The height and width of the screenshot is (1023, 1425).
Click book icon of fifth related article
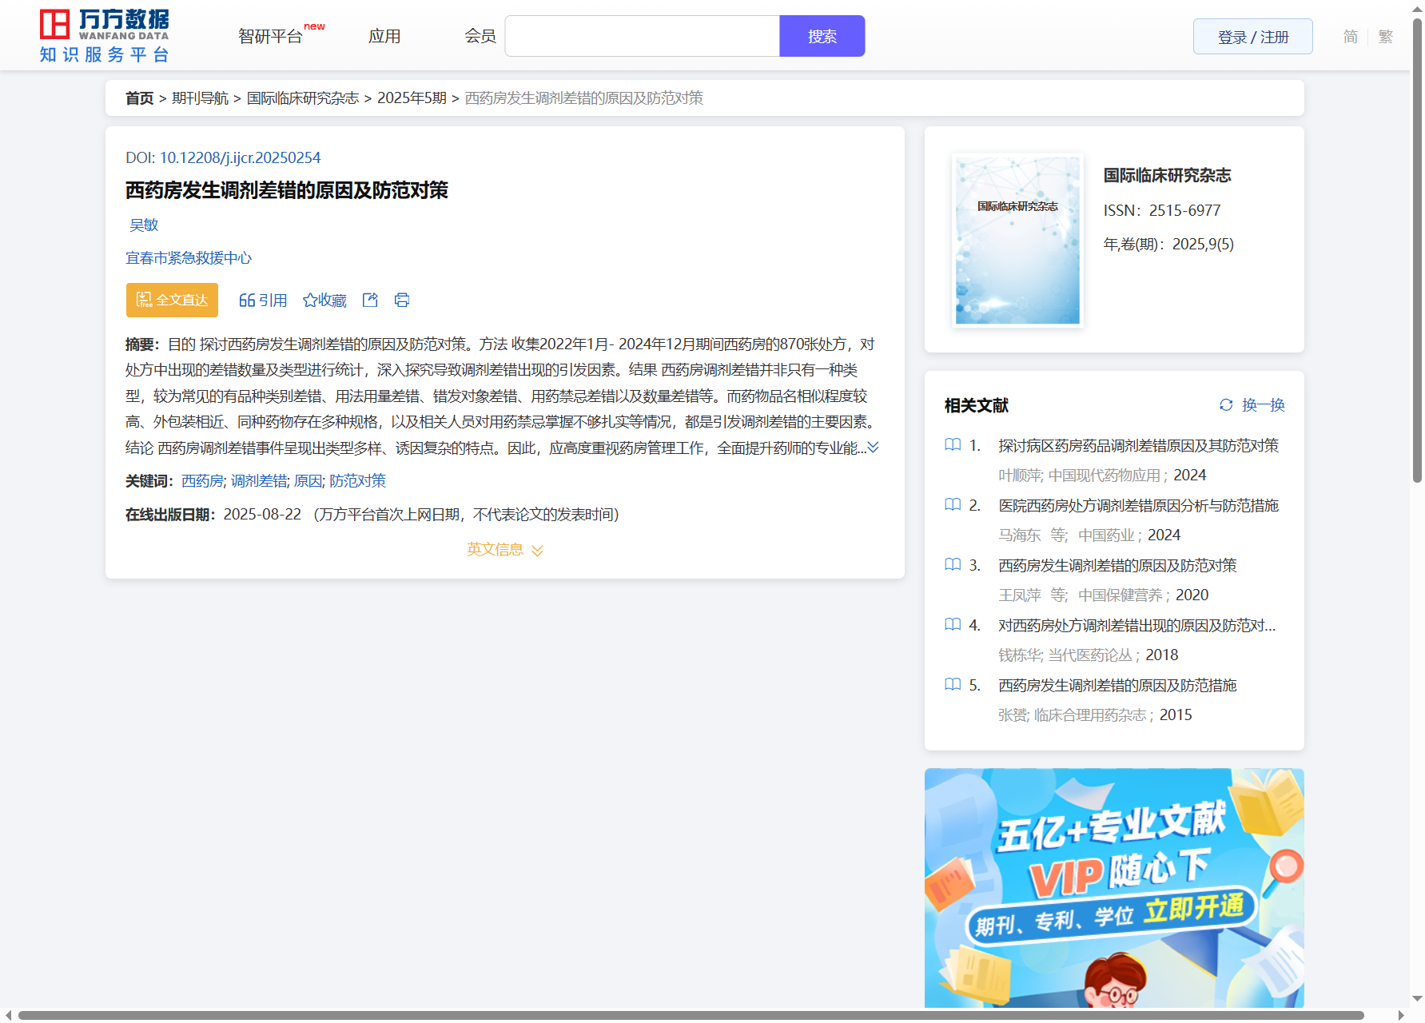pyautogui.click(x=953, y=685)
